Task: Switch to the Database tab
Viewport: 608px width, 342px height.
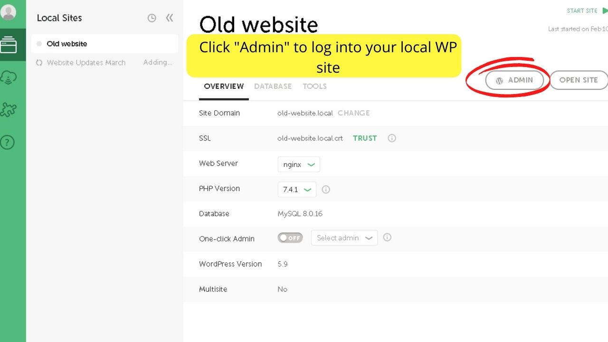Action: (x=273, y=86)
